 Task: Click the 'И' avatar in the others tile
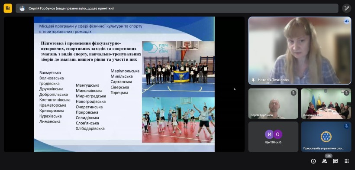click(269, 134)
